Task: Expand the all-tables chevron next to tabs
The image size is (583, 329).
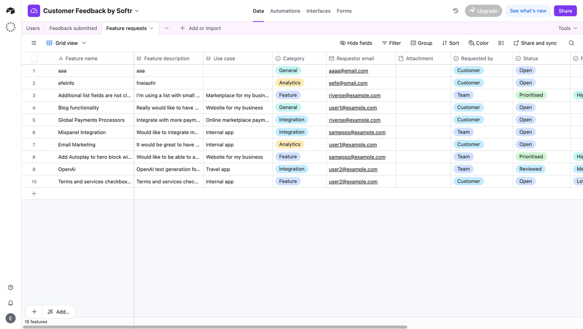Action: click(x=167, y=28)
